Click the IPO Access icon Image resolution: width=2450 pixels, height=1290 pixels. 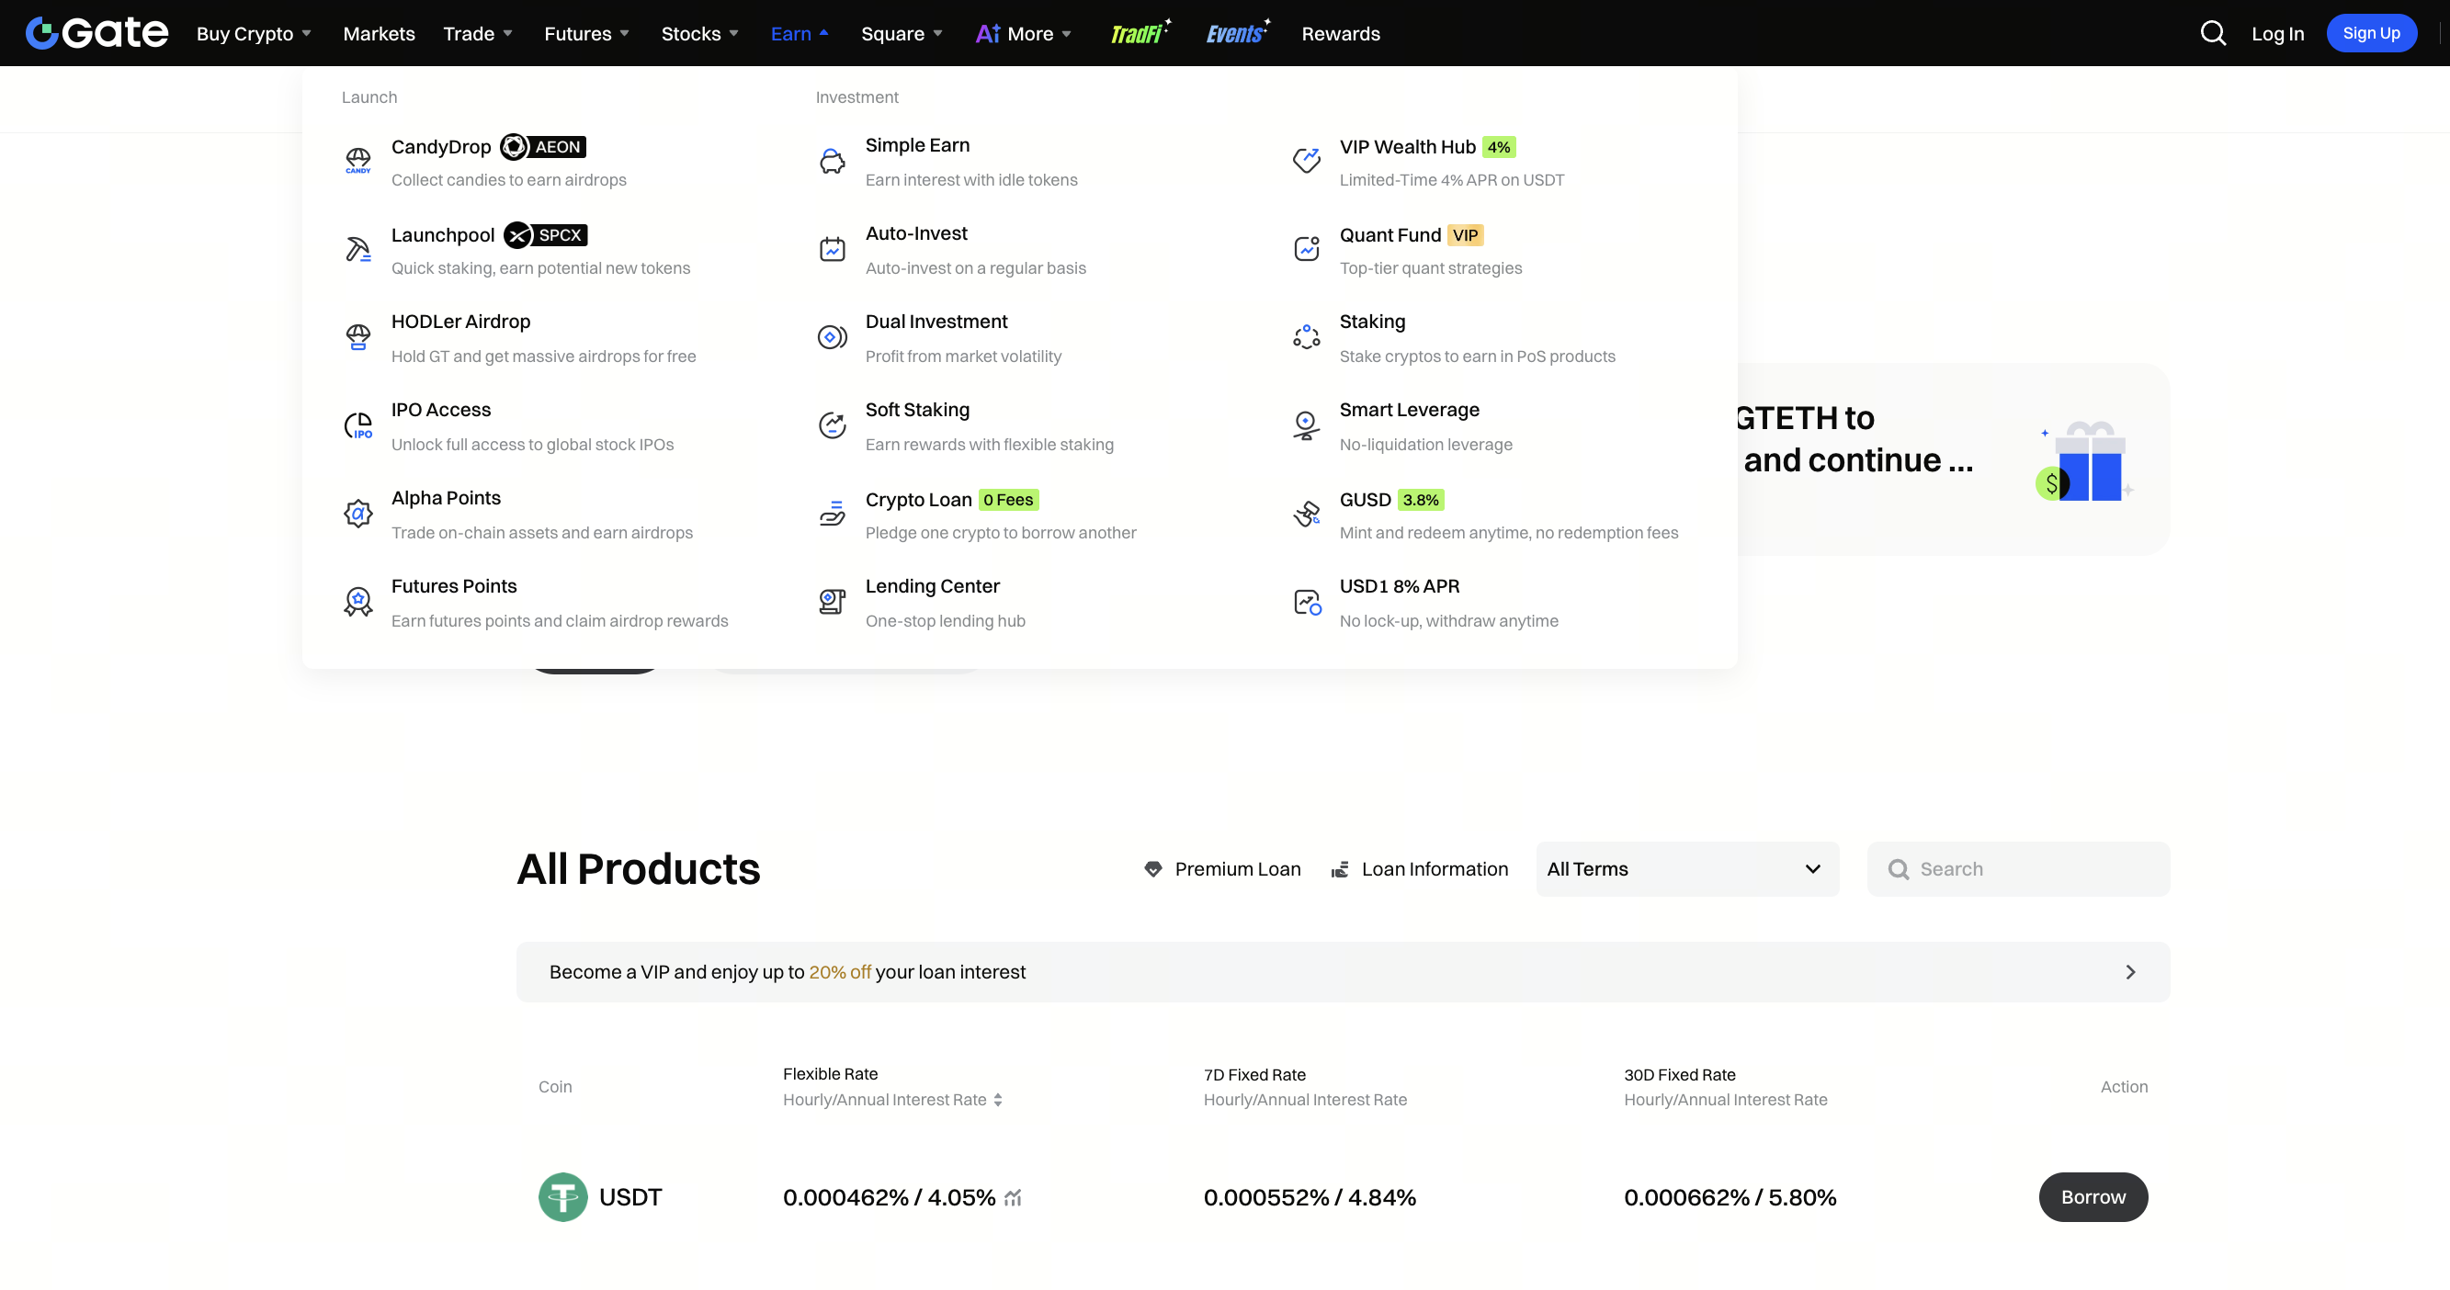357,424
